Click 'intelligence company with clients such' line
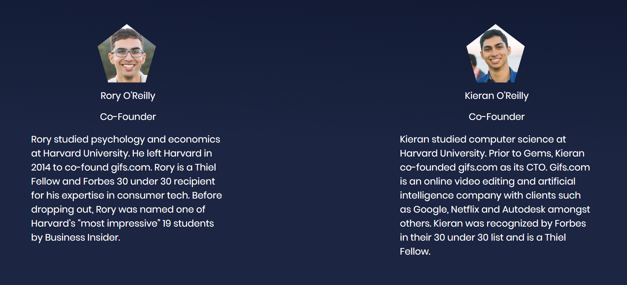 click(x=490, y=195)
